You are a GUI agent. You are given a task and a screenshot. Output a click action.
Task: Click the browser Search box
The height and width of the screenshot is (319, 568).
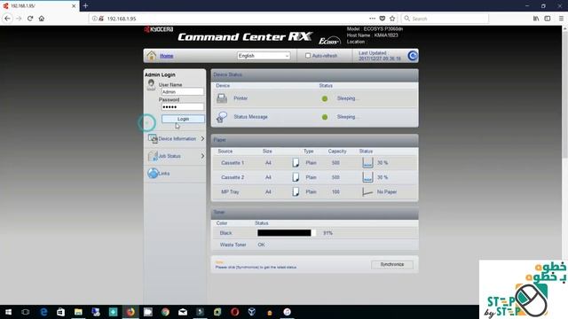click(x=446, y=19)
